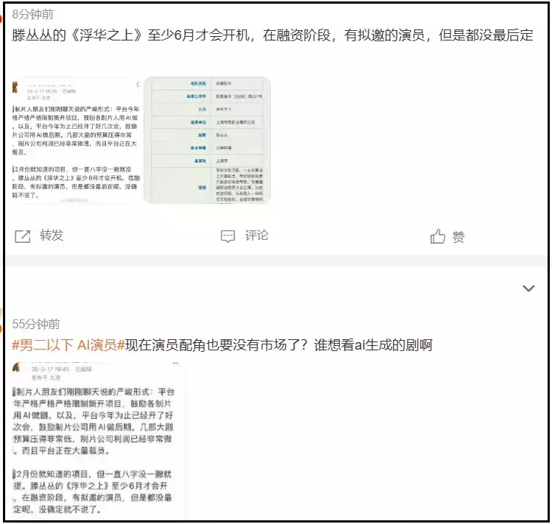Click the 赞 text label
Screen dimensions: 552x524
click(458, 237)
